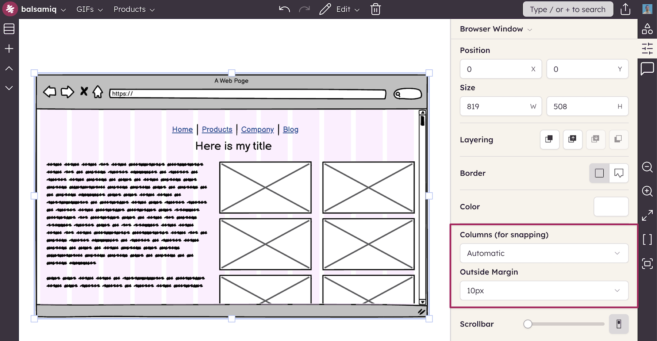Click the trash delete icon
The width and height of the screenshot is (657, 341).
coord(376,9)
